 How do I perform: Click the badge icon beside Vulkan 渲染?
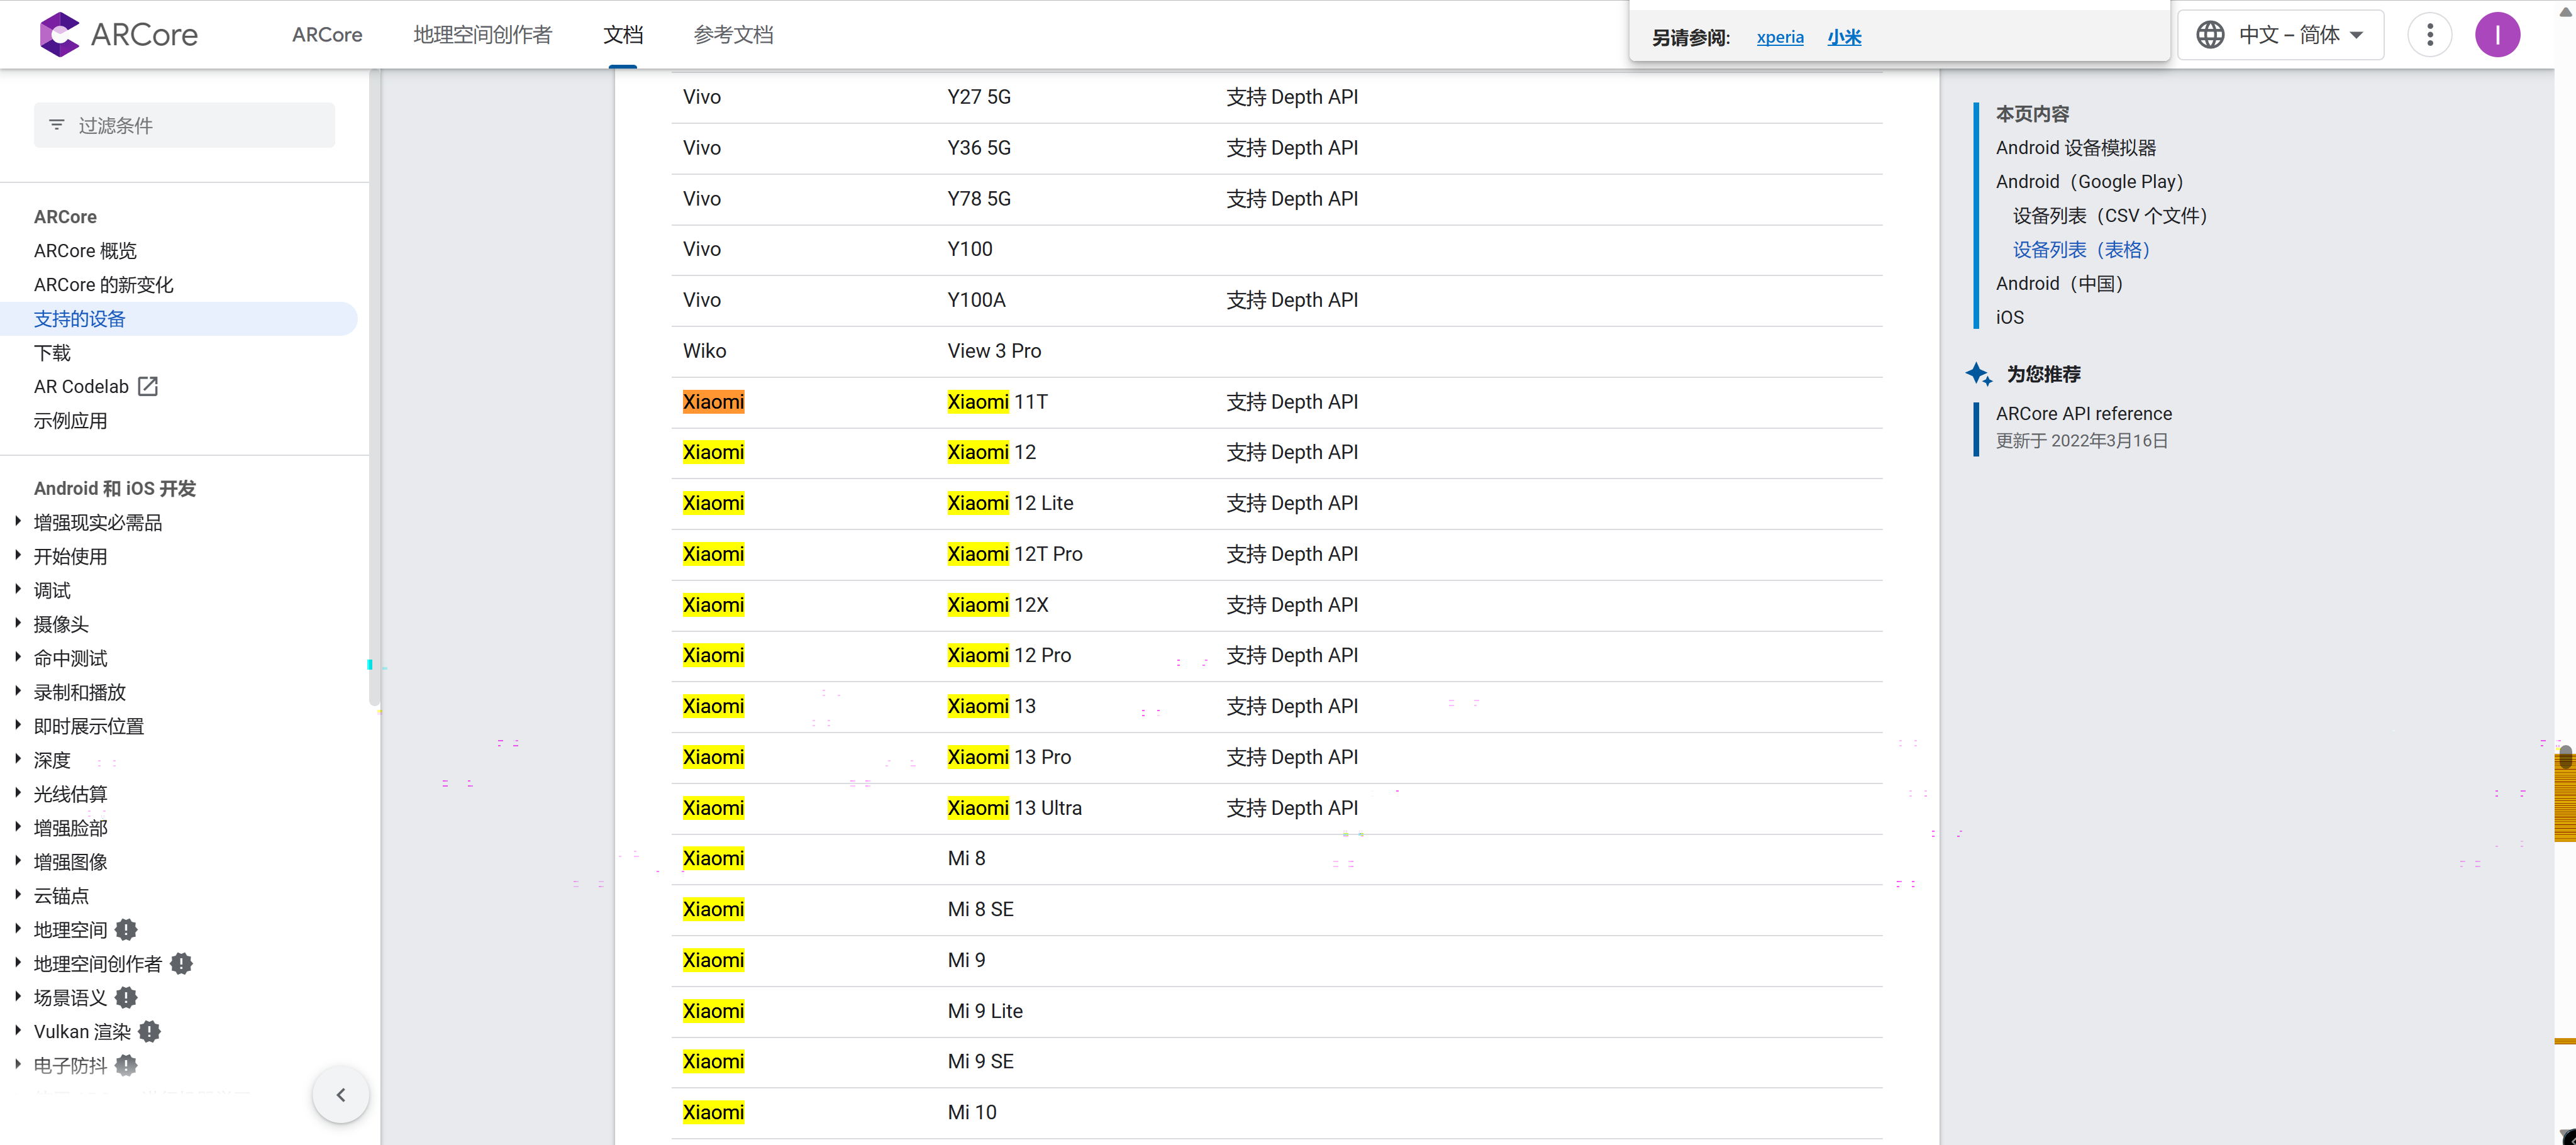click(150, 1031)
